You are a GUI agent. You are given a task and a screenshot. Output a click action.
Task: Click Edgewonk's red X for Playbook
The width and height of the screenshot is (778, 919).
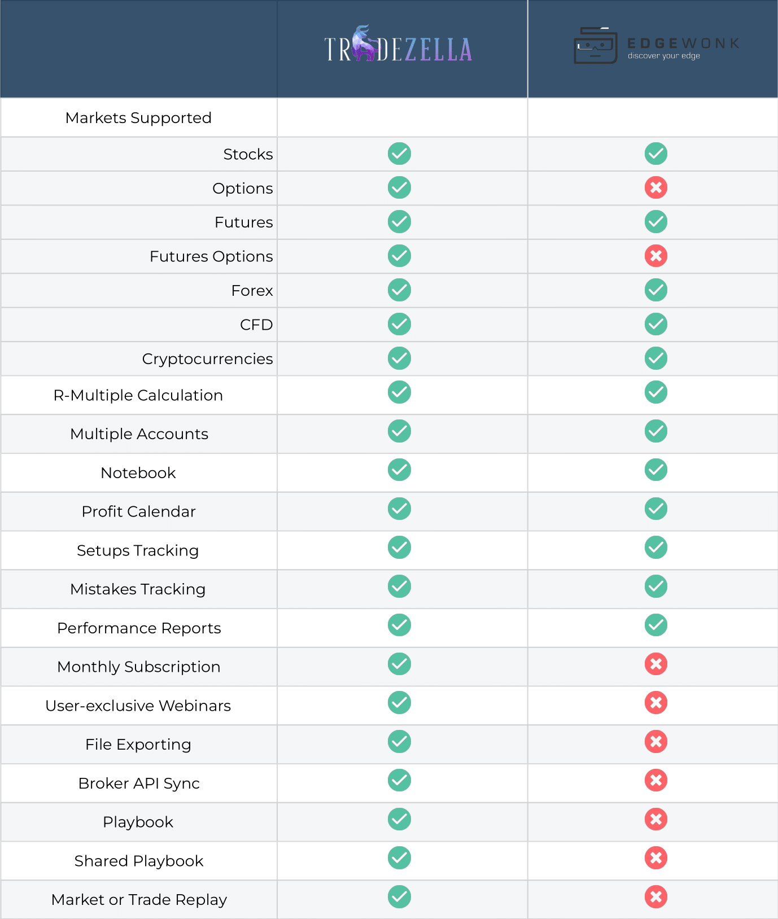click(655, 820)
